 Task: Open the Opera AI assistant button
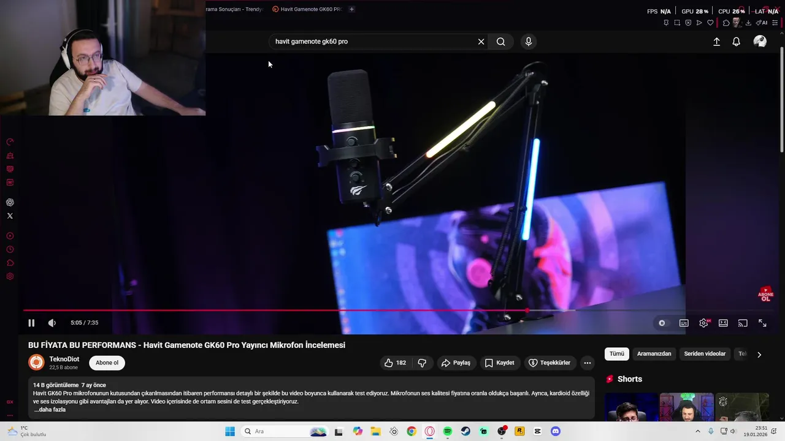tap(762, 23)
